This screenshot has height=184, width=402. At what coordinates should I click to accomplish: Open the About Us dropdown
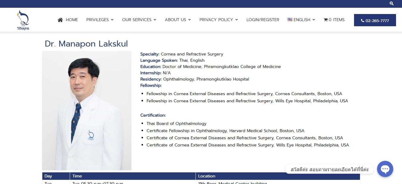(178, 20)
